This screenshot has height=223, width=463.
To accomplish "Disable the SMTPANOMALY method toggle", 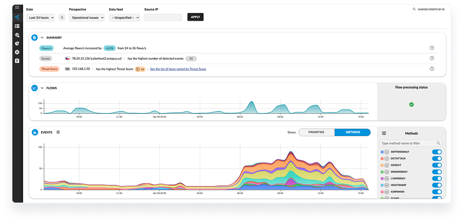I will tap(437, 152).
